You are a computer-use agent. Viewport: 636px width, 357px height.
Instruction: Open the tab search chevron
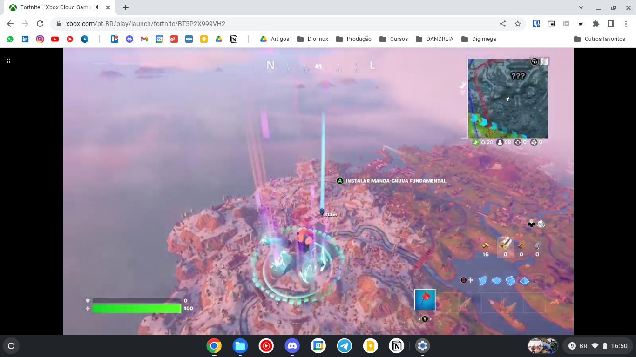(581, 7)
